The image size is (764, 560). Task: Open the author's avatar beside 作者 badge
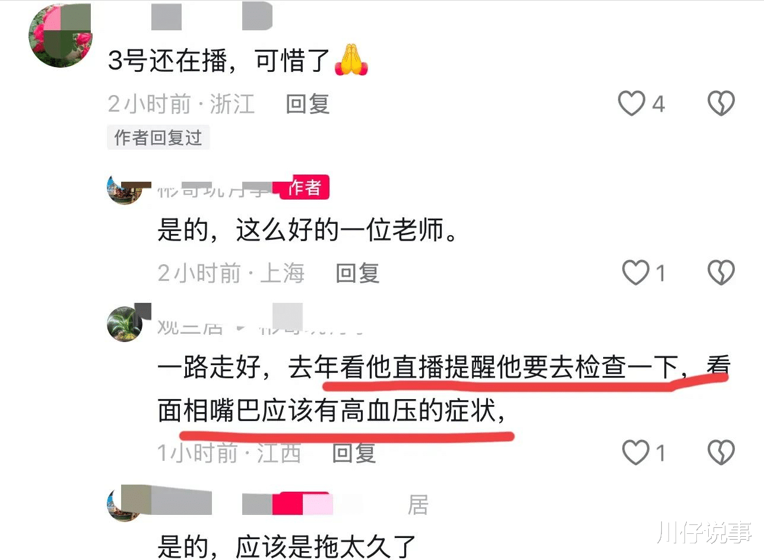(x=125, y=188)
